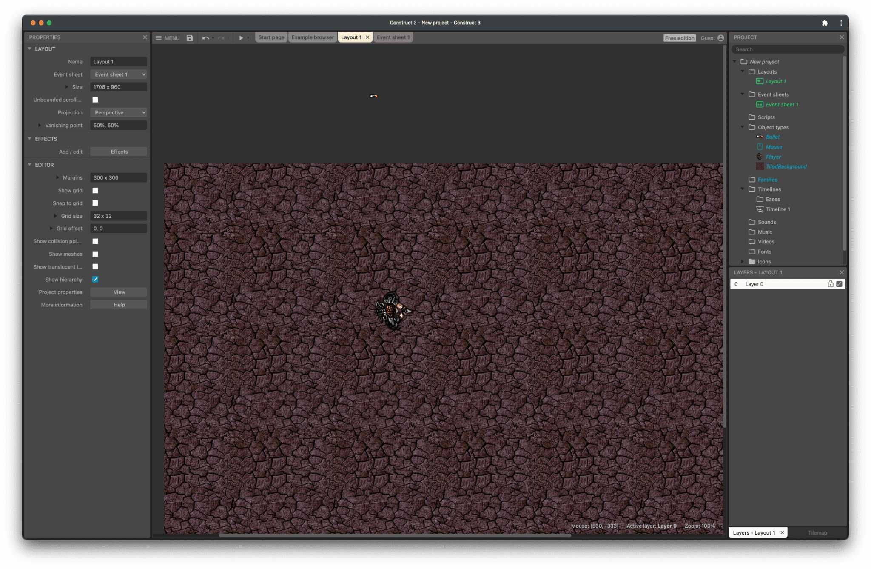The image size is (871, 569).
Task: Toggle Show collision polygons checkbox
Action: 95,241
